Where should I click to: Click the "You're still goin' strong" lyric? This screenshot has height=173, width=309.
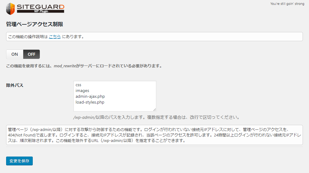click(287, 4)
